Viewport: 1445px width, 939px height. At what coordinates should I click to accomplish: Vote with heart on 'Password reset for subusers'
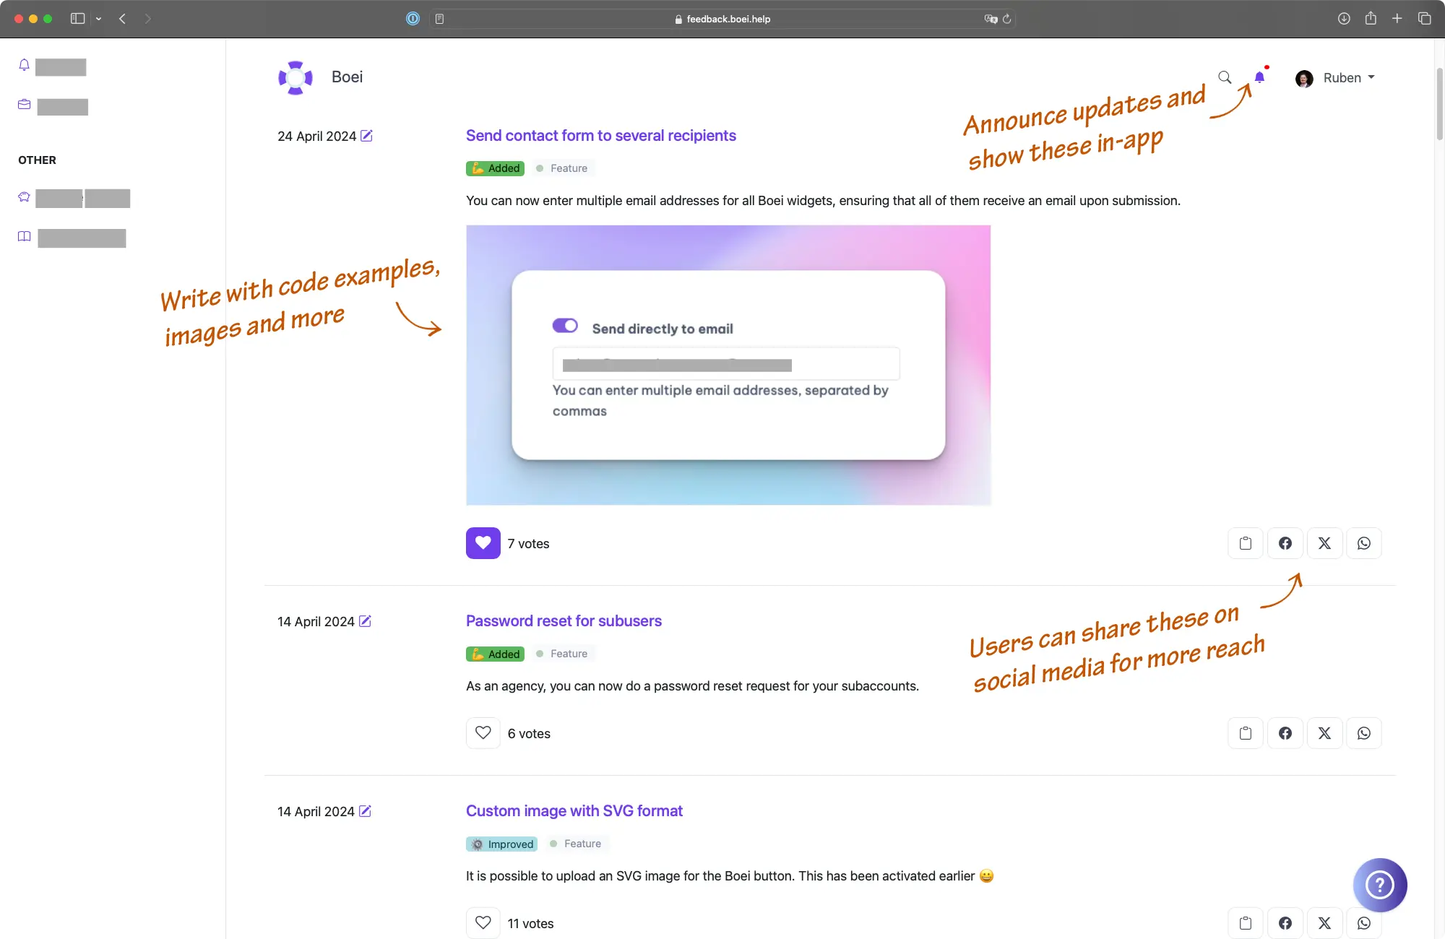tap(483, 732)
